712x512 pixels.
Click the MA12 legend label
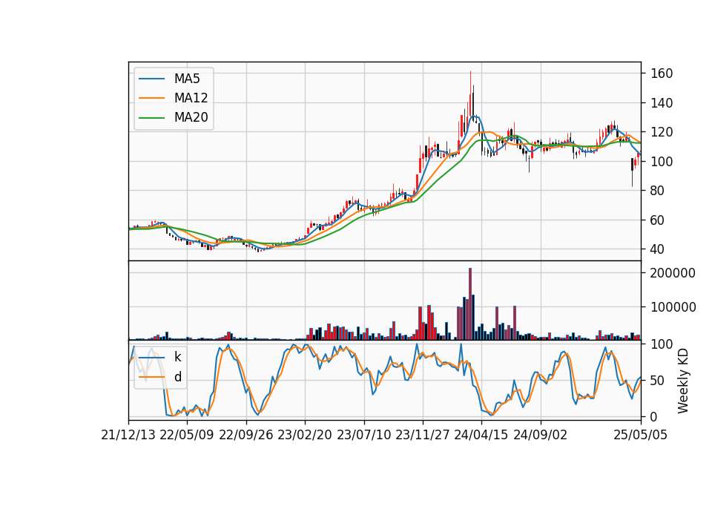point(191,98)
